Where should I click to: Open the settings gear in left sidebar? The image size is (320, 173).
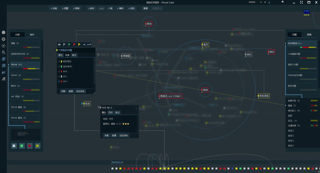coord(4,32)
